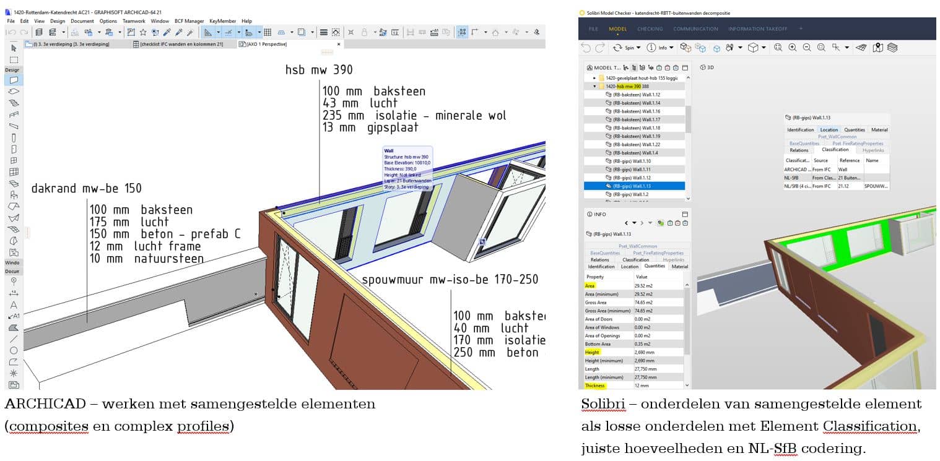This screenshot has height=461, width=940.
Task: Open the ARCHICAD Design menu
Action: [57, 21]
